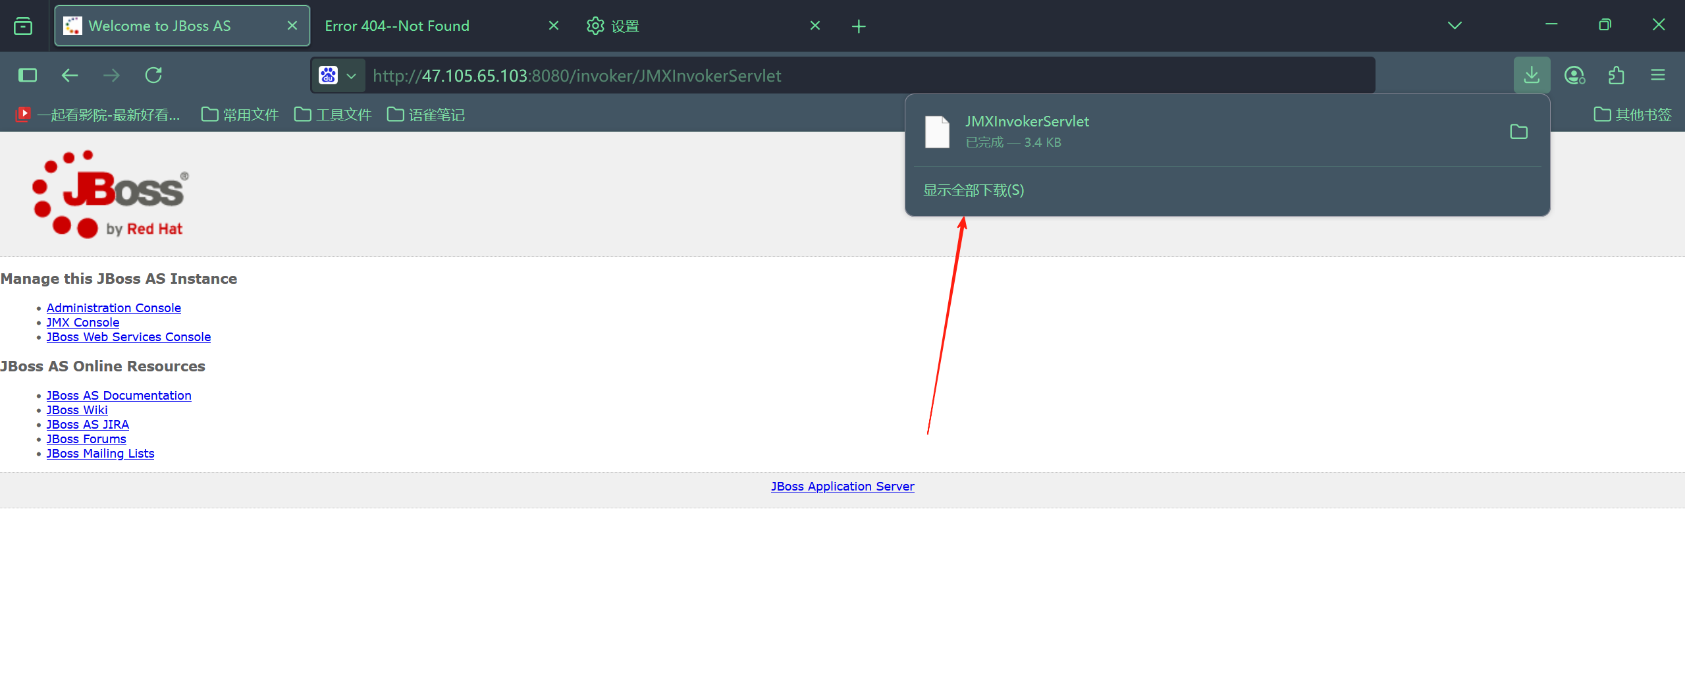The height and width of the screenshot is (694, 1685).
Task: Open the JMX Console link
Action: (82, 322)
